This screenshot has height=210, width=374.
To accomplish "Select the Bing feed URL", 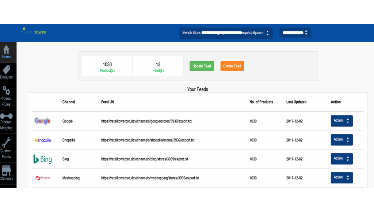I will click(145, 159).
